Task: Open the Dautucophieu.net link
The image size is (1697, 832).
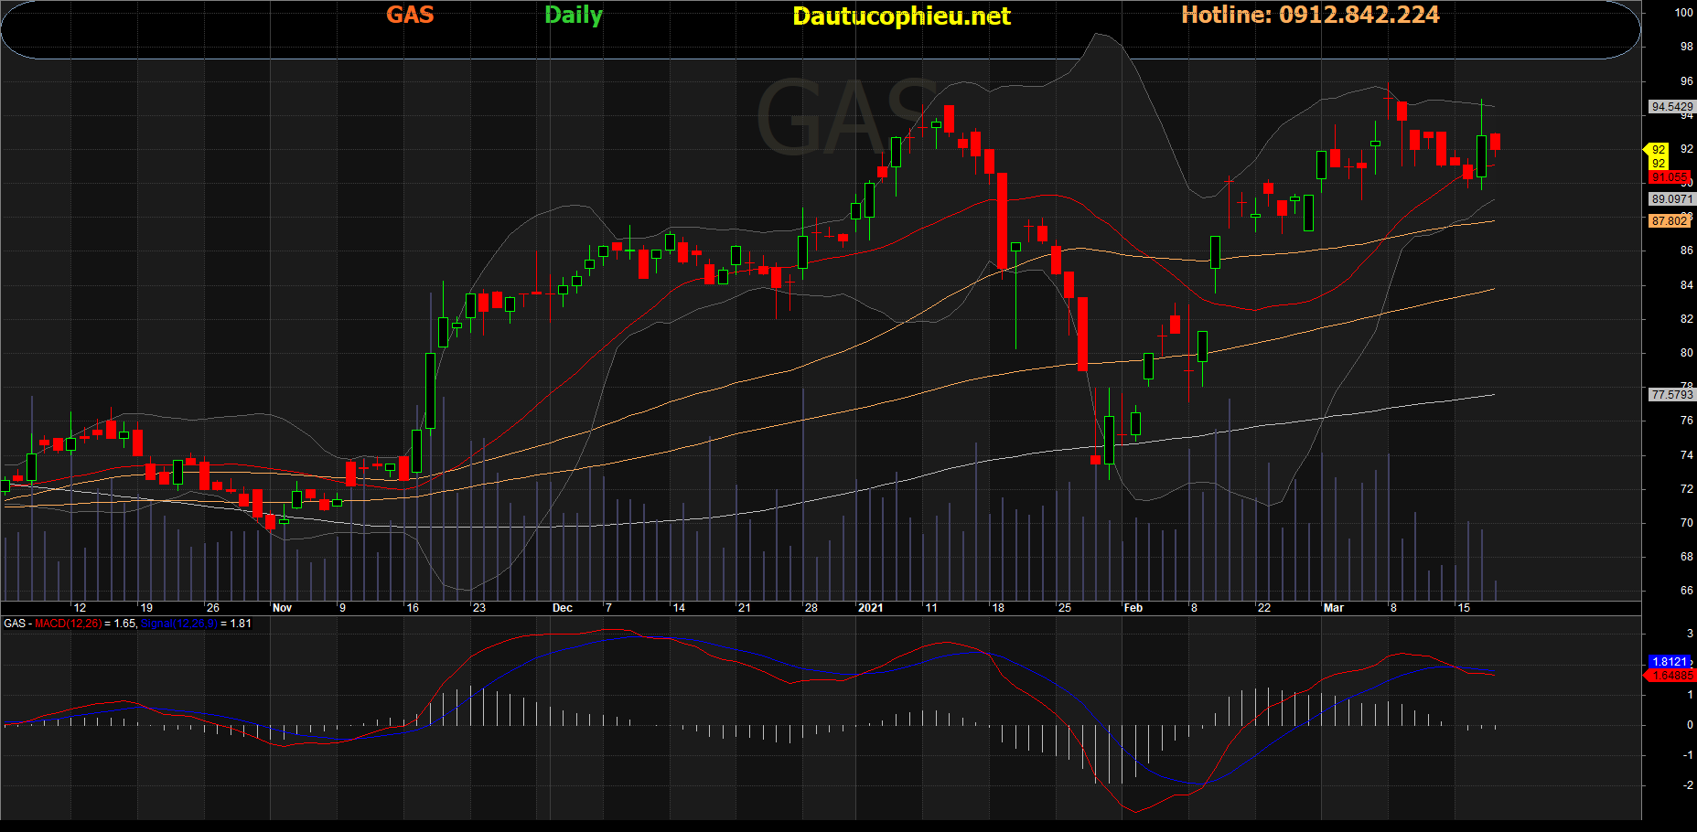Action: pyautogui.click(x=901, y=16)
